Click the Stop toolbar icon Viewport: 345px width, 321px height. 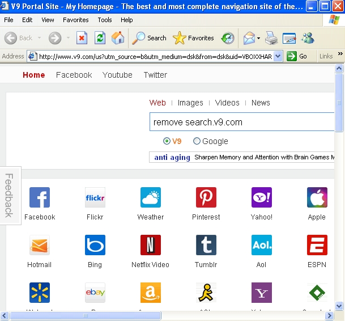[82, 39]
